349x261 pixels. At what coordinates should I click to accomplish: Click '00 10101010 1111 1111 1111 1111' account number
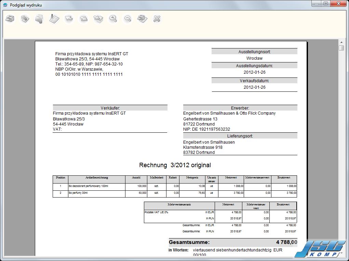89,74
